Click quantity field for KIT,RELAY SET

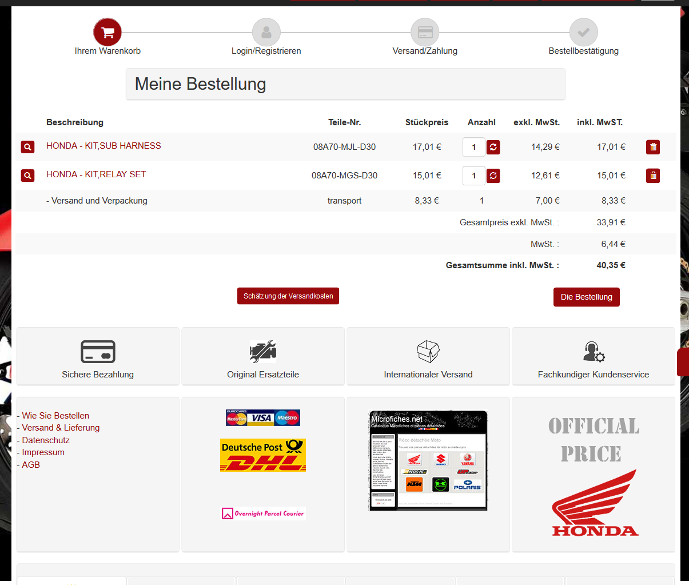(x=473, y=176)
